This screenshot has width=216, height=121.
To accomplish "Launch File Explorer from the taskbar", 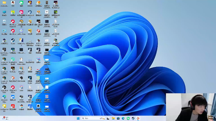I will point(113,118).
